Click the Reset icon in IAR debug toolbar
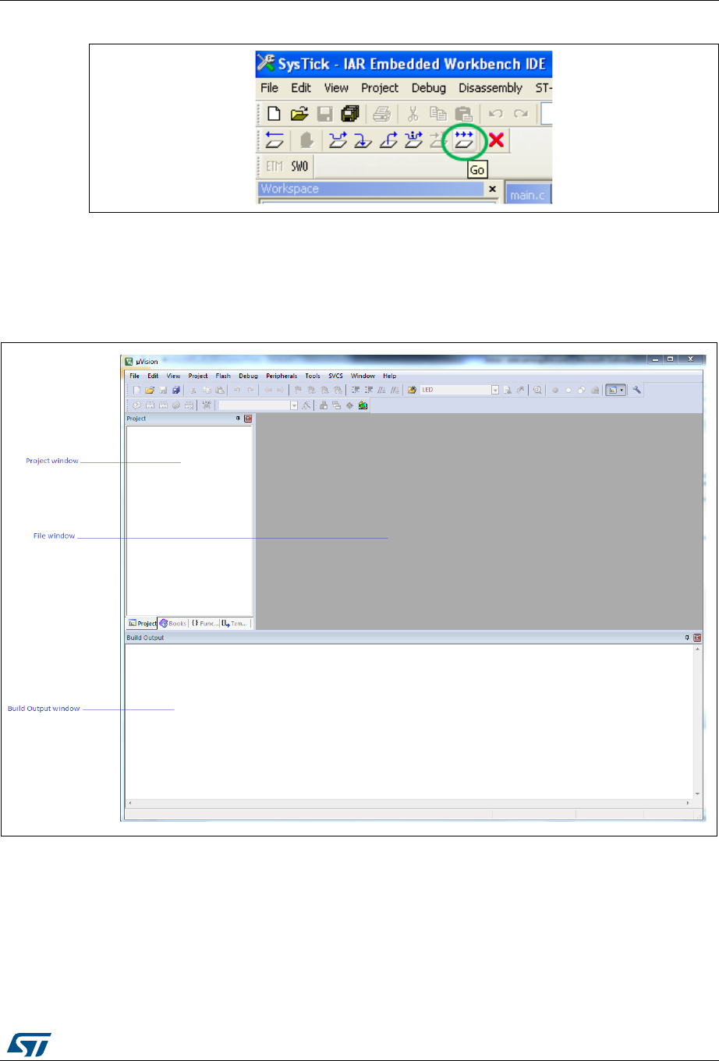 pos(274,140)
